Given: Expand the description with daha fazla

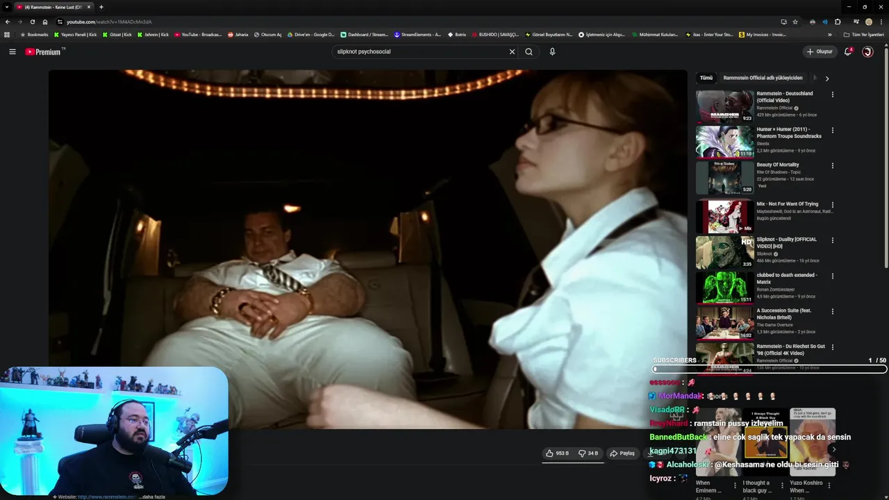Looking at the screenshot, I should [x=153, y=497].
